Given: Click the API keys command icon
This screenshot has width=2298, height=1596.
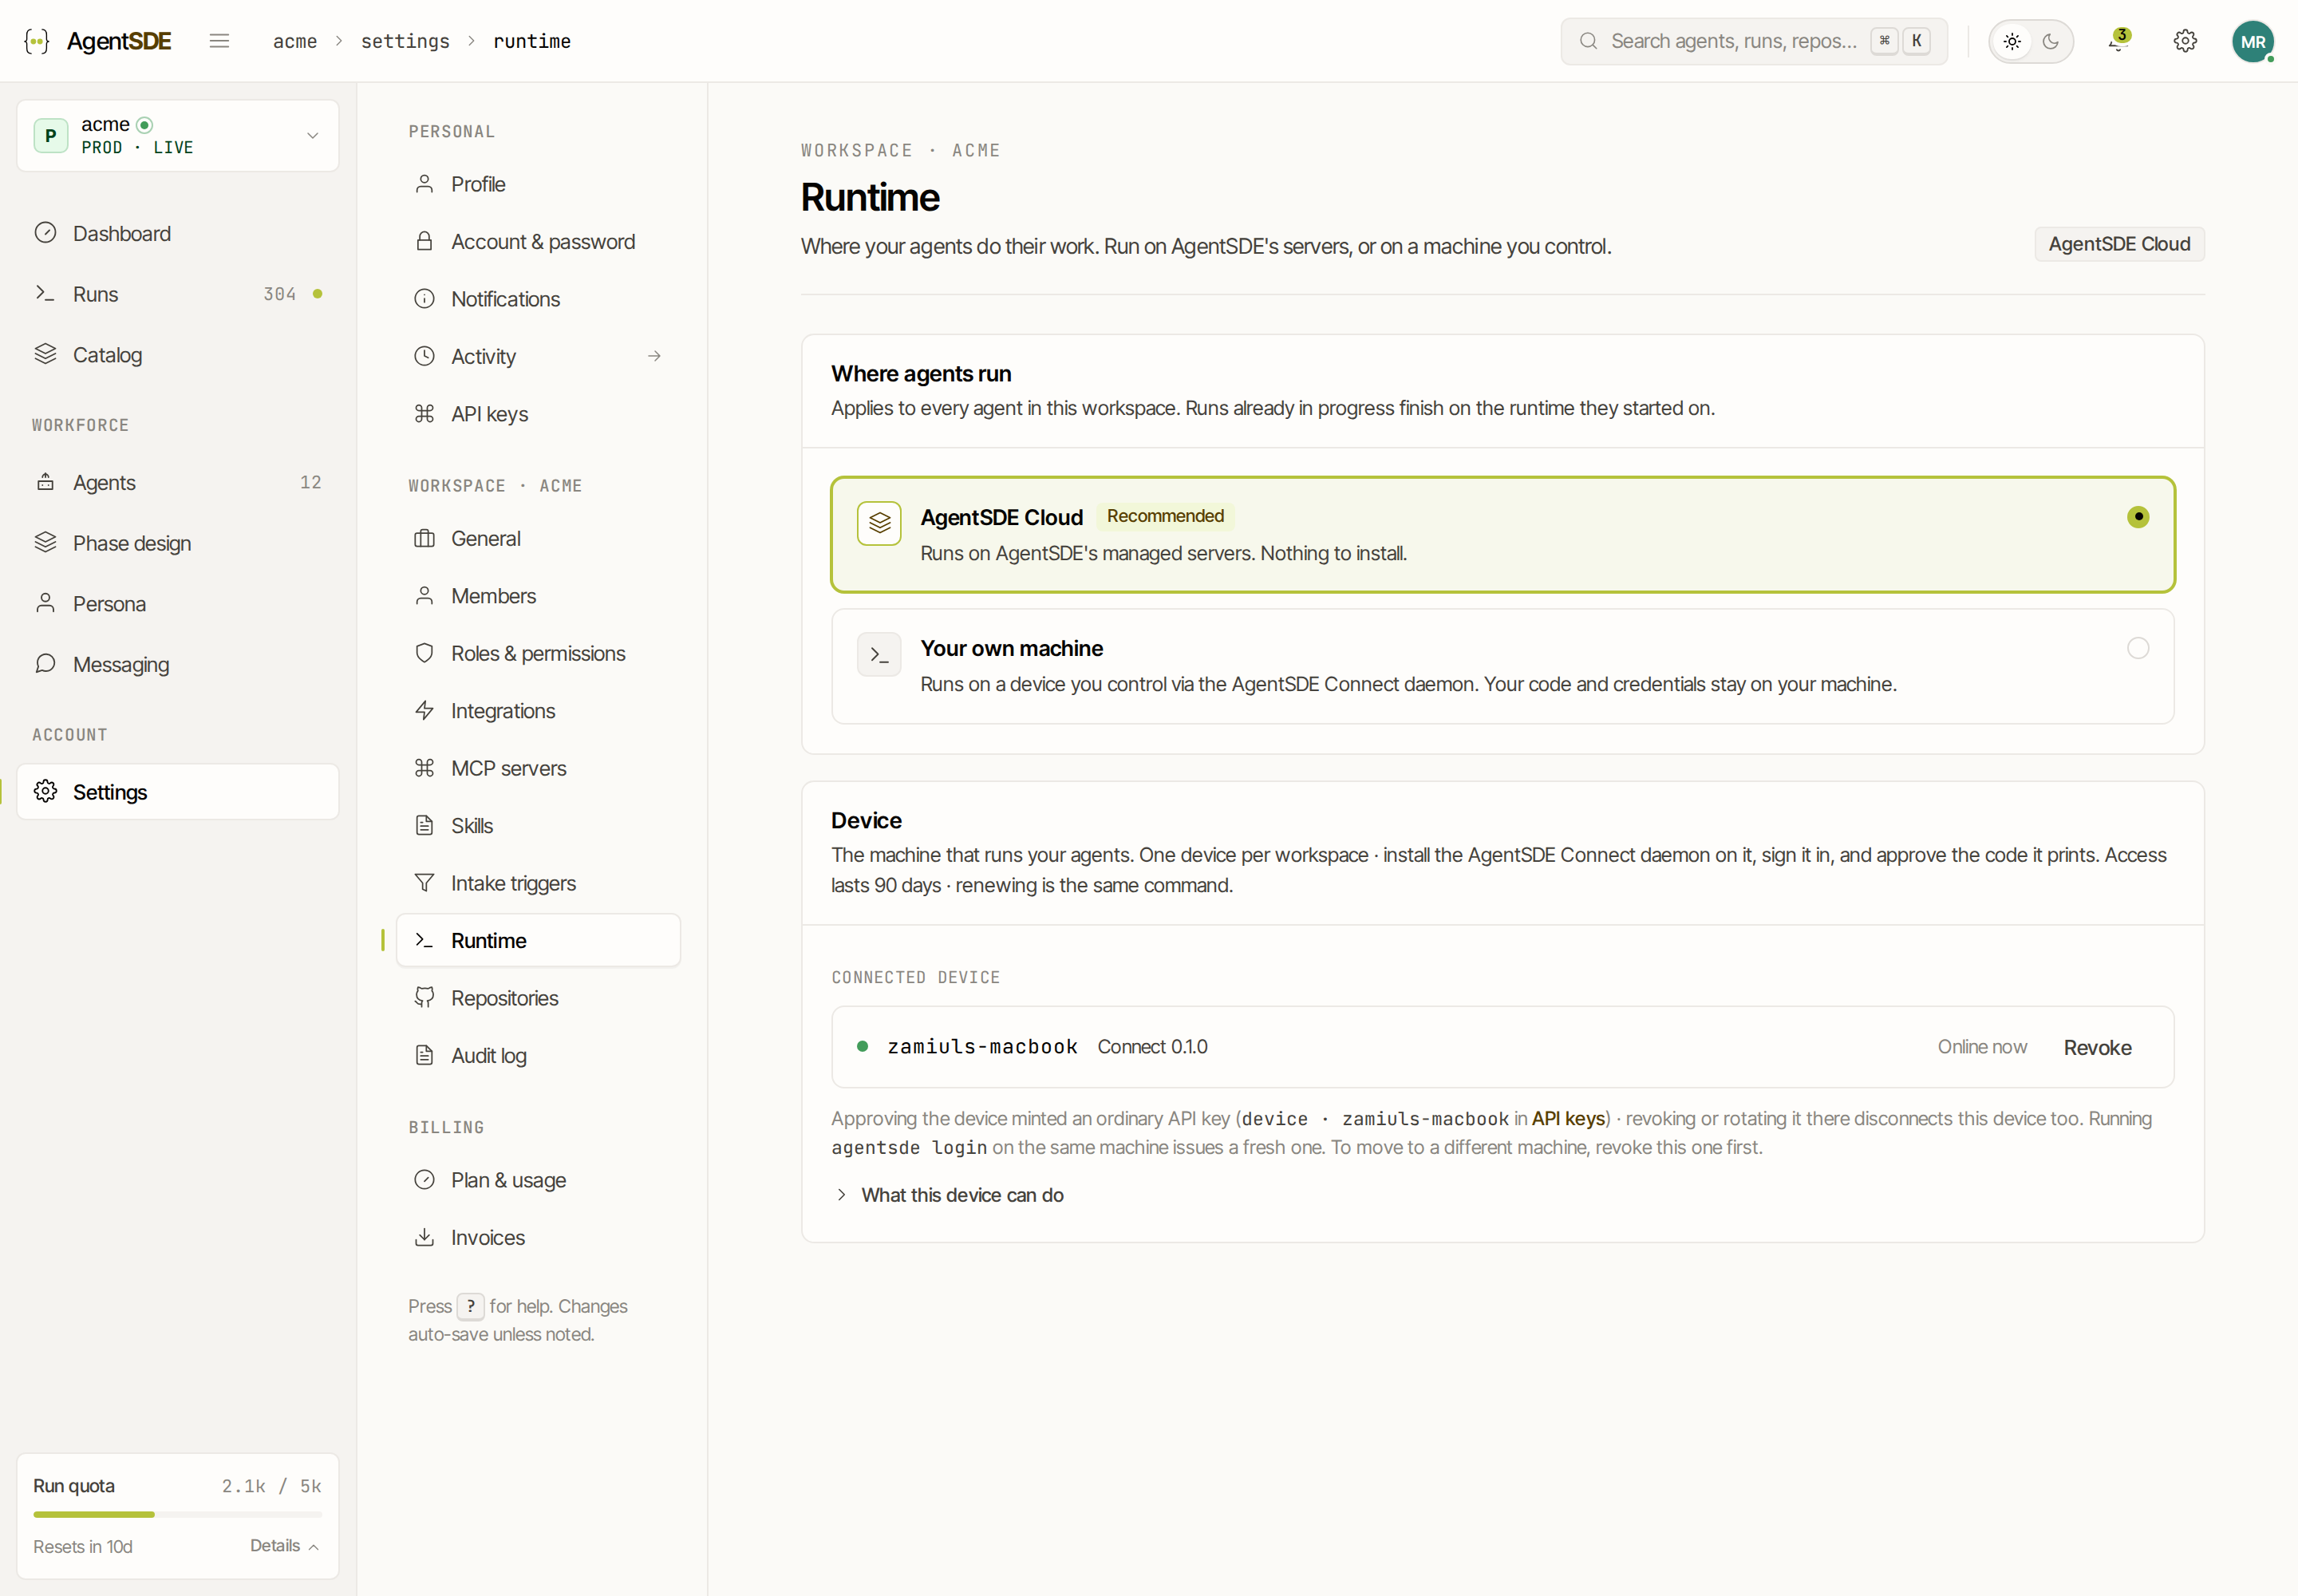Looking at the screenshot, I should click(x=425, y=414).
